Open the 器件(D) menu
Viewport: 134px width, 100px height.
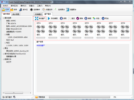(24, 6)
